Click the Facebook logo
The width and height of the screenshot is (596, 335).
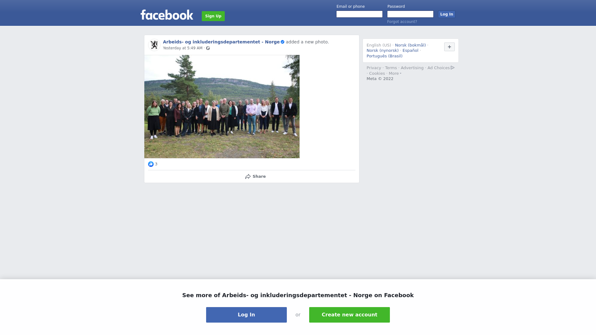click(x=167, y=15)
